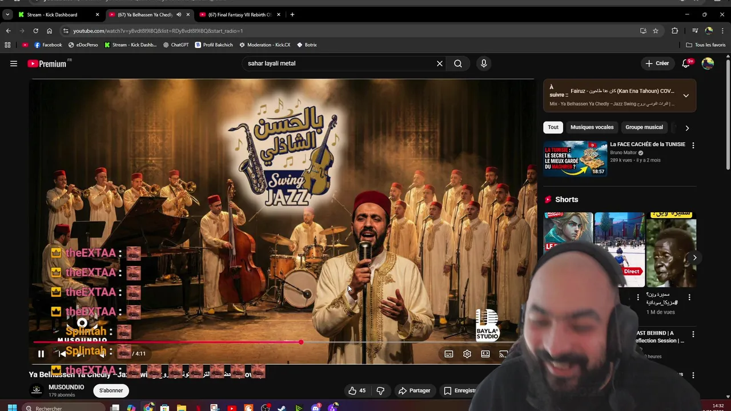Subscribe with S'abonner button
This screenshot has height=411, width=731.
click(x=111, y=390)
